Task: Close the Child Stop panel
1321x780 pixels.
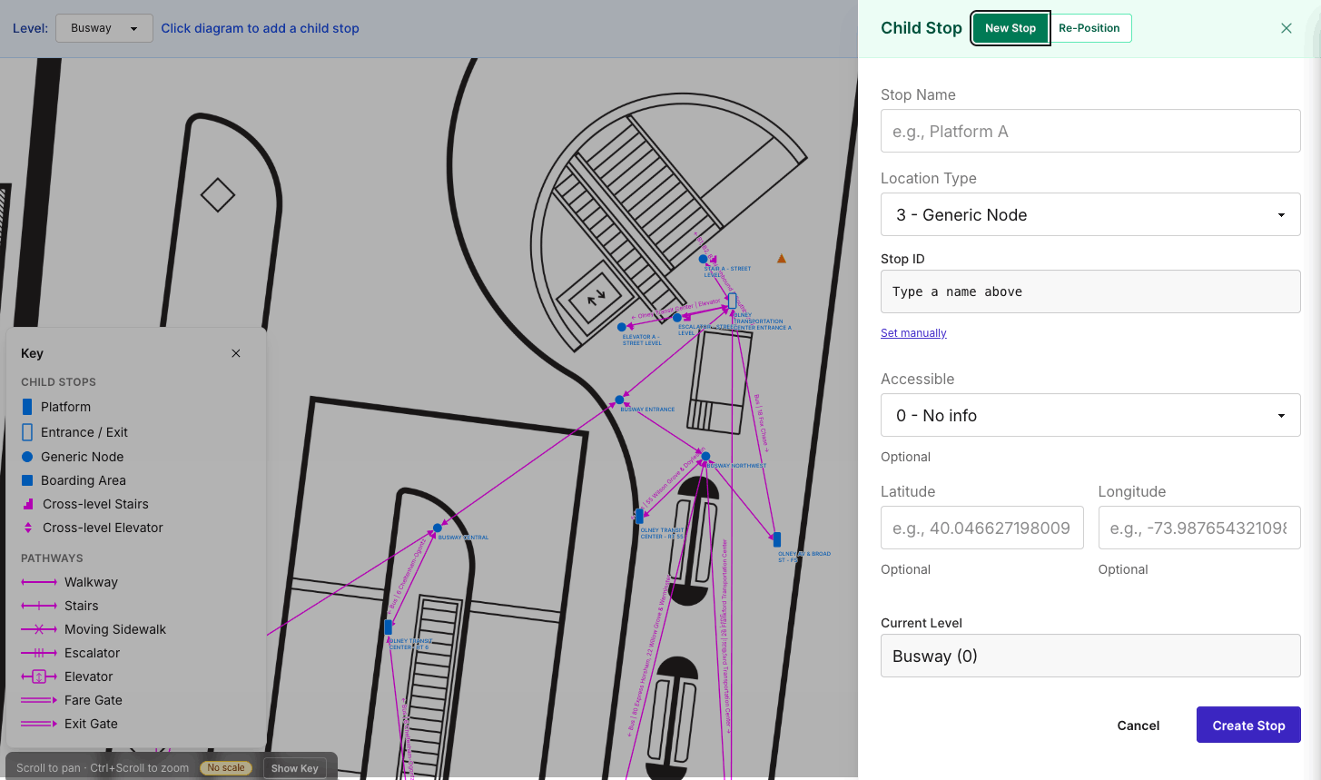Action: 1286,28
